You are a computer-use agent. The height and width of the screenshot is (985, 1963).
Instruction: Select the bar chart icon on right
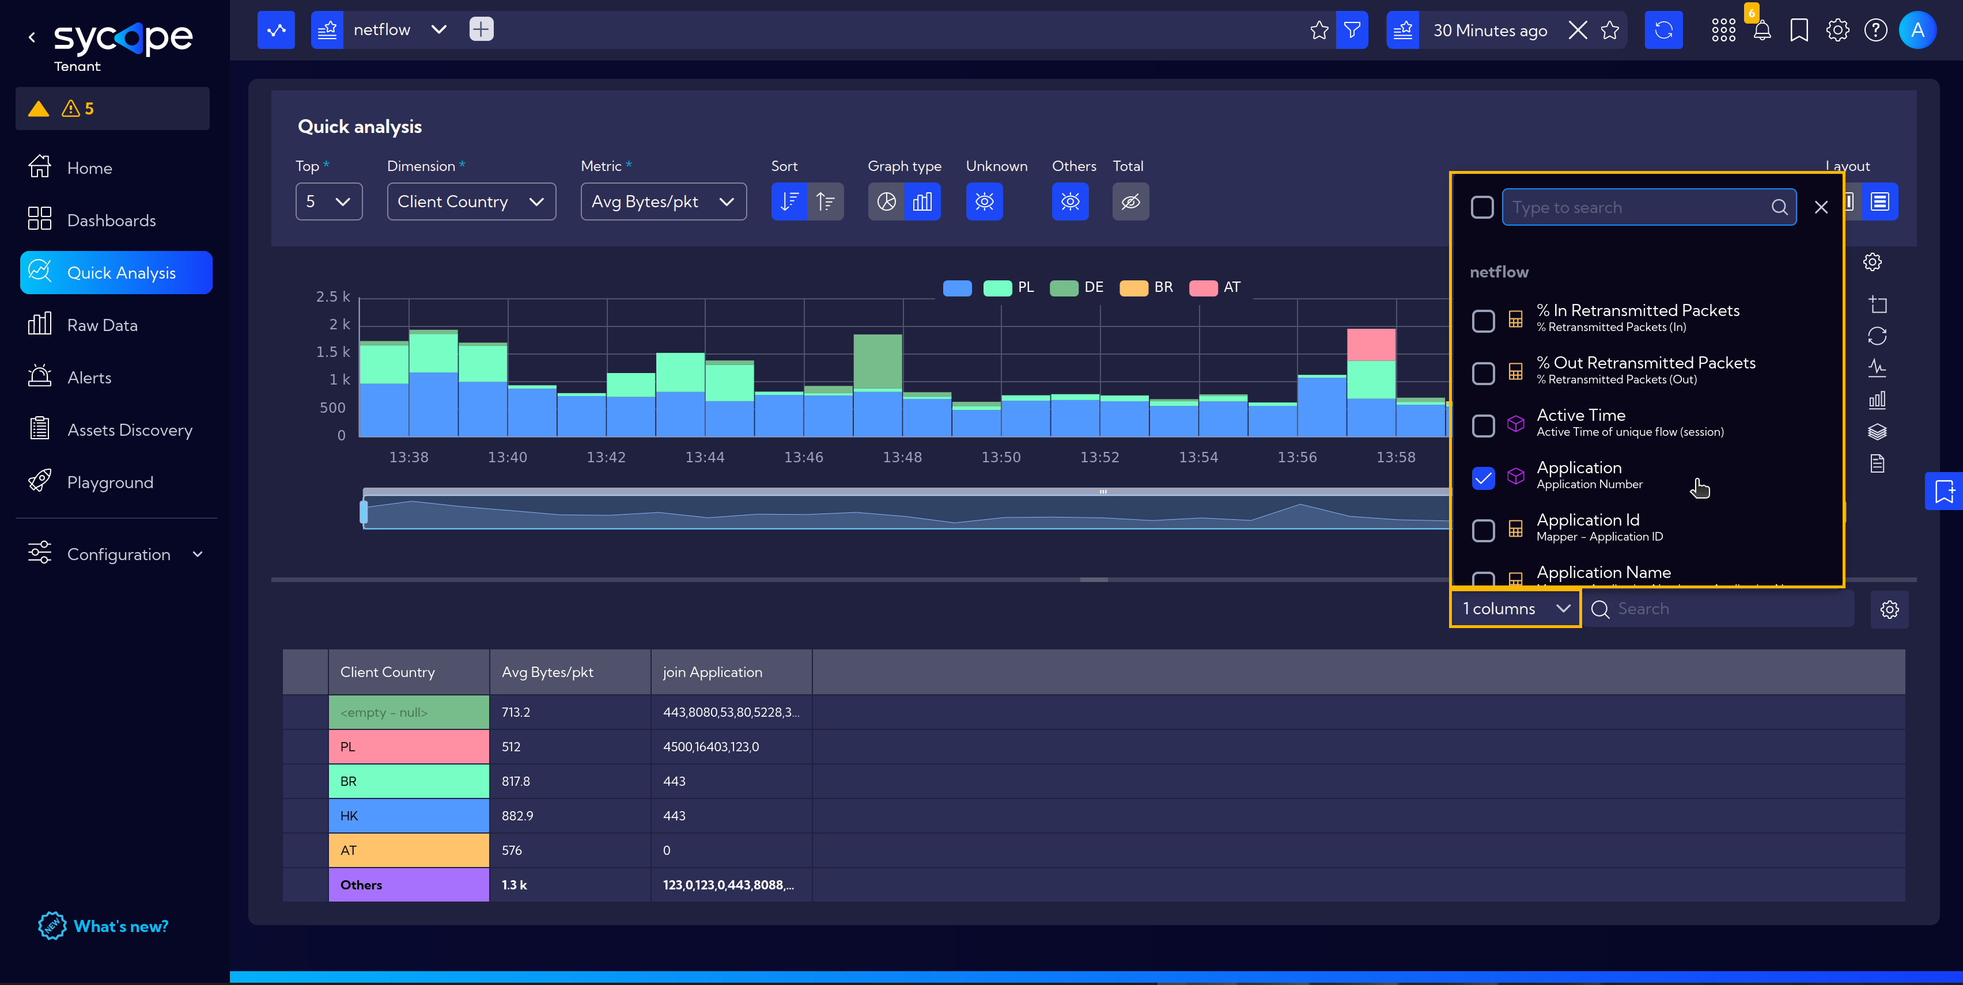click(1878, 400)
